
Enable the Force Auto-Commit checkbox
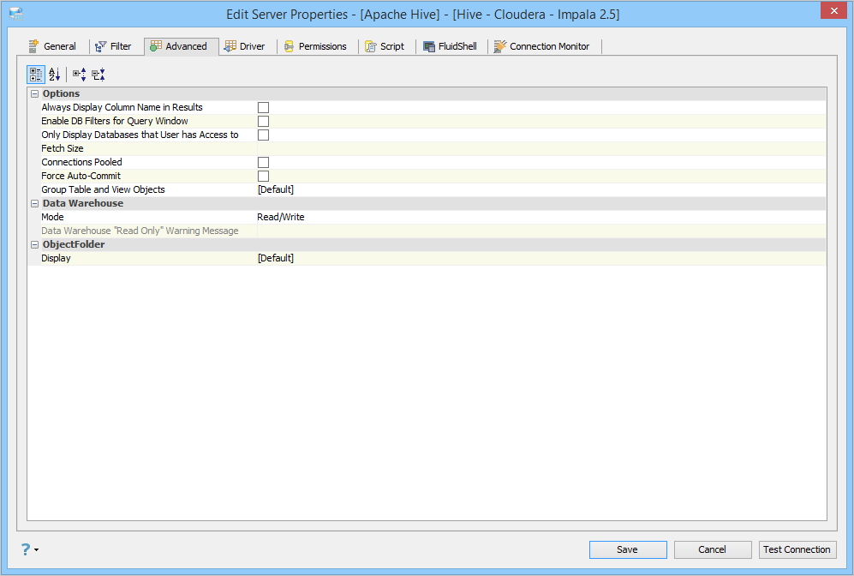pyautogui.click(x=263, y=176)
